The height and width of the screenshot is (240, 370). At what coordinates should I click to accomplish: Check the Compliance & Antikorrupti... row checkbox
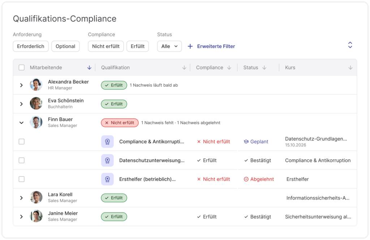(x=21, y=142)
